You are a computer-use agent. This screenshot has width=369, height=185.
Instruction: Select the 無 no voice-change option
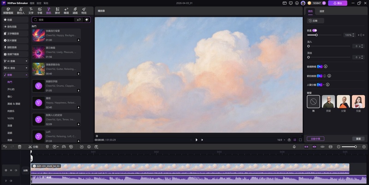tap(313, 102)
